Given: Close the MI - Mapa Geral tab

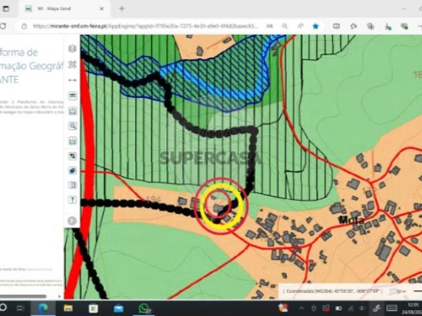Looking at the screenshot, I should pyautogui.click(x=102, y=9).
